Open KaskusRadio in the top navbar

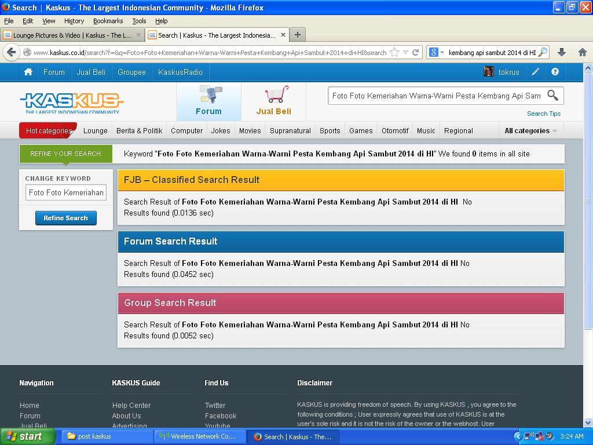pyautogui.click(x=181, y=72)
